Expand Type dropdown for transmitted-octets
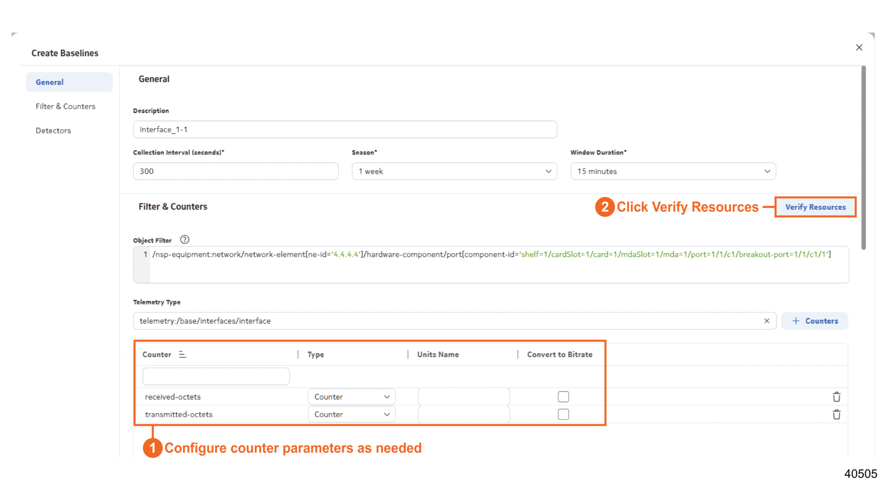 click(x=351, y=414)
